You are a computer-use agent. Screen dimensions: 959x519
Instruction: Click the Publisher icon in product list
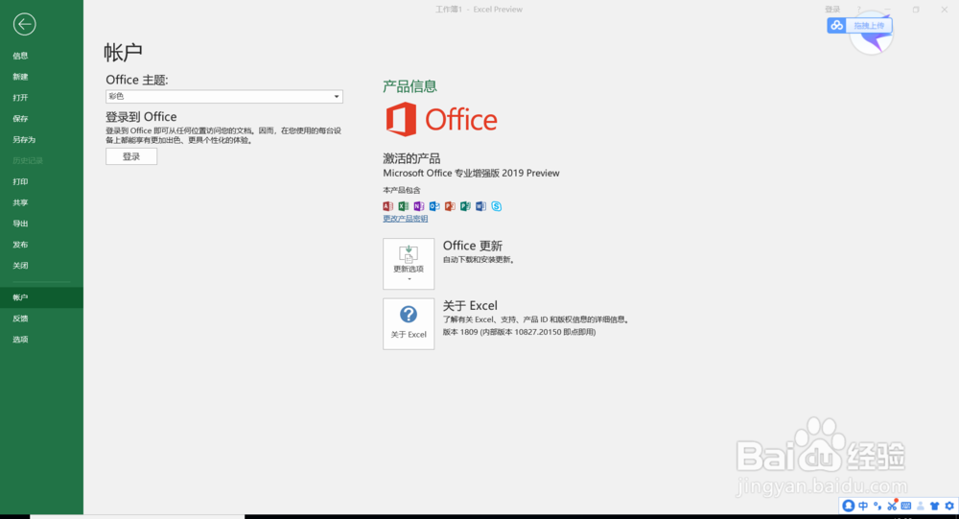point(465,206)
